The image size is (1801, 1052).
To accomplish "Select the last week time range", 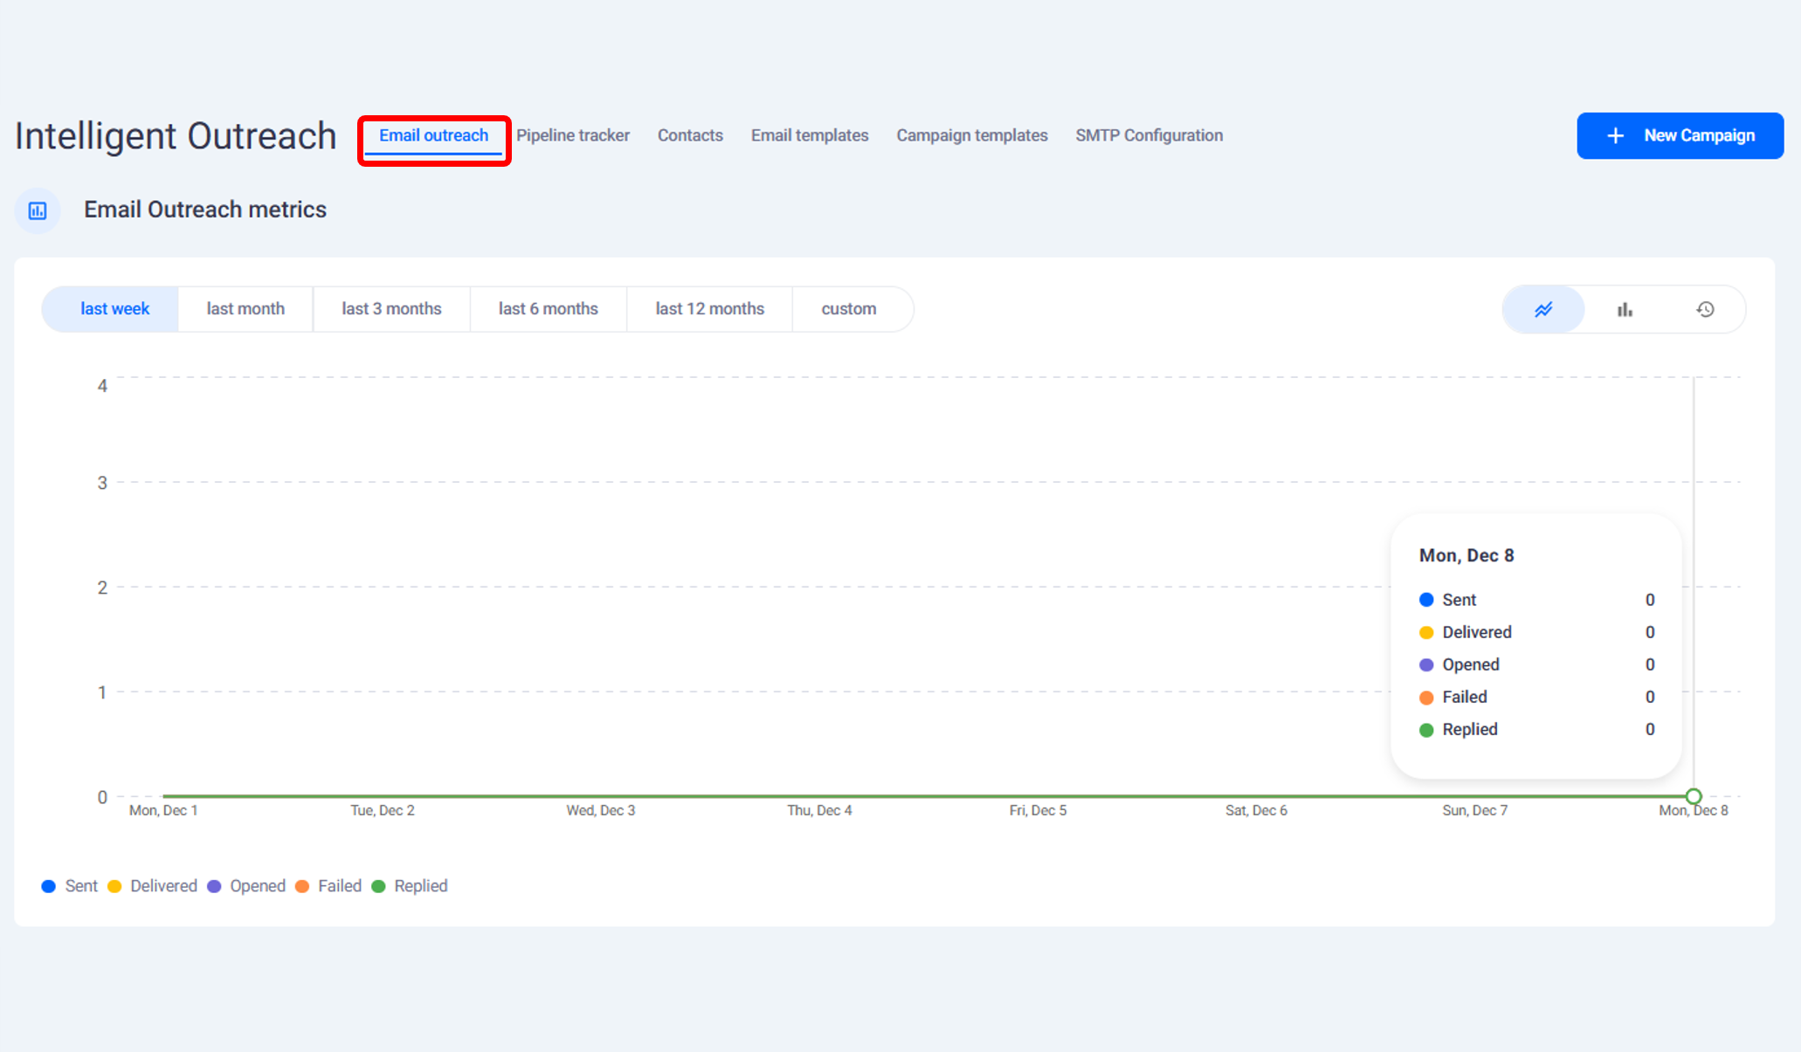I will click(x=114, y=309).
